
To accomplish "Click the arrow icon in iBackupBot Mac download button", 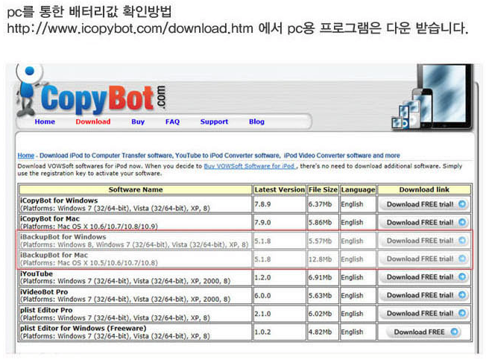I will pos(462,259).
